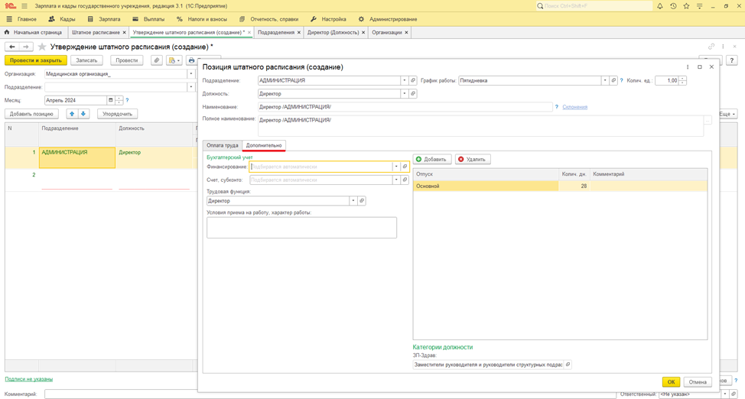Switch to Дополнительно tab
Image resolution: width=745 pixels, height=399 pixels.
click(x=264, y=145)
